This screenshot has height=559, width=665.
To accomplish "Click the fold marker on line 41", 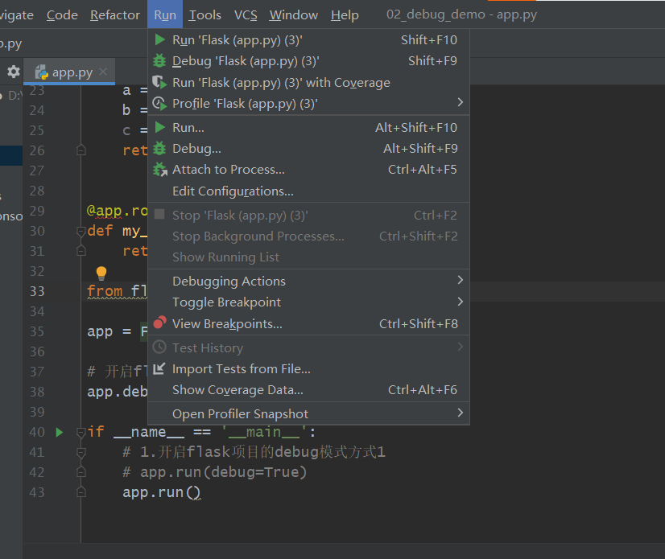I will pos(81,453).
